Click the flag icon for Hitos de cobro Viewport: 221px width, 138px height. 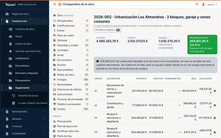(x=55, y=35)
